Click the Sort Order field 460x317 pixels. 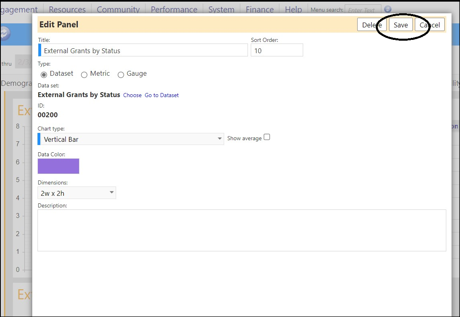(277, 50)
